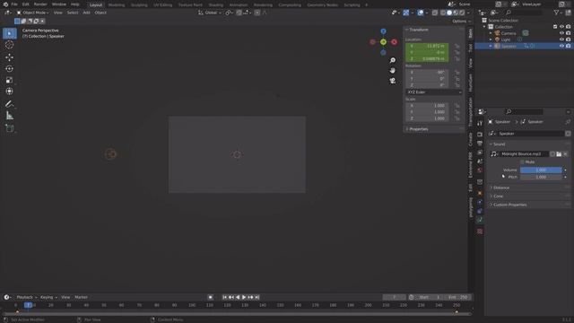Open the File menu

14,4
